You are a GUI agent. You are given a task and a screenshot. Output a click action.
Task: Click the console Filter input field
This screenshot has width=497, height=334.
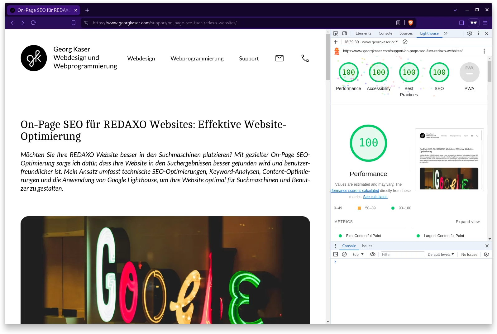click(403, 254)
